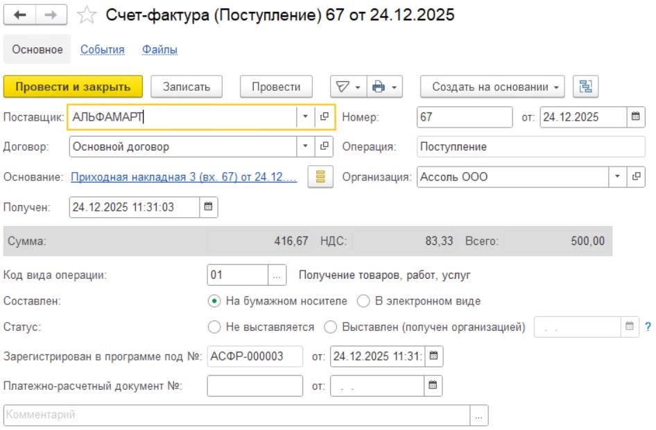
Task: Go back with the left arrow button
Action: pos(19,15)
